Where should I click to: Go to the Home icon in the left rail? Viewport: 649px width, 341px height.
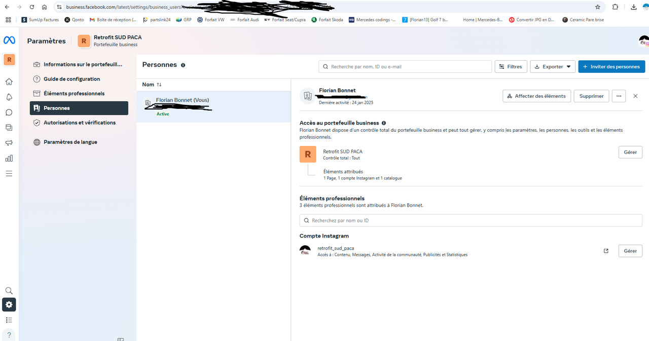pyautogui.click(x=9, y=82)
